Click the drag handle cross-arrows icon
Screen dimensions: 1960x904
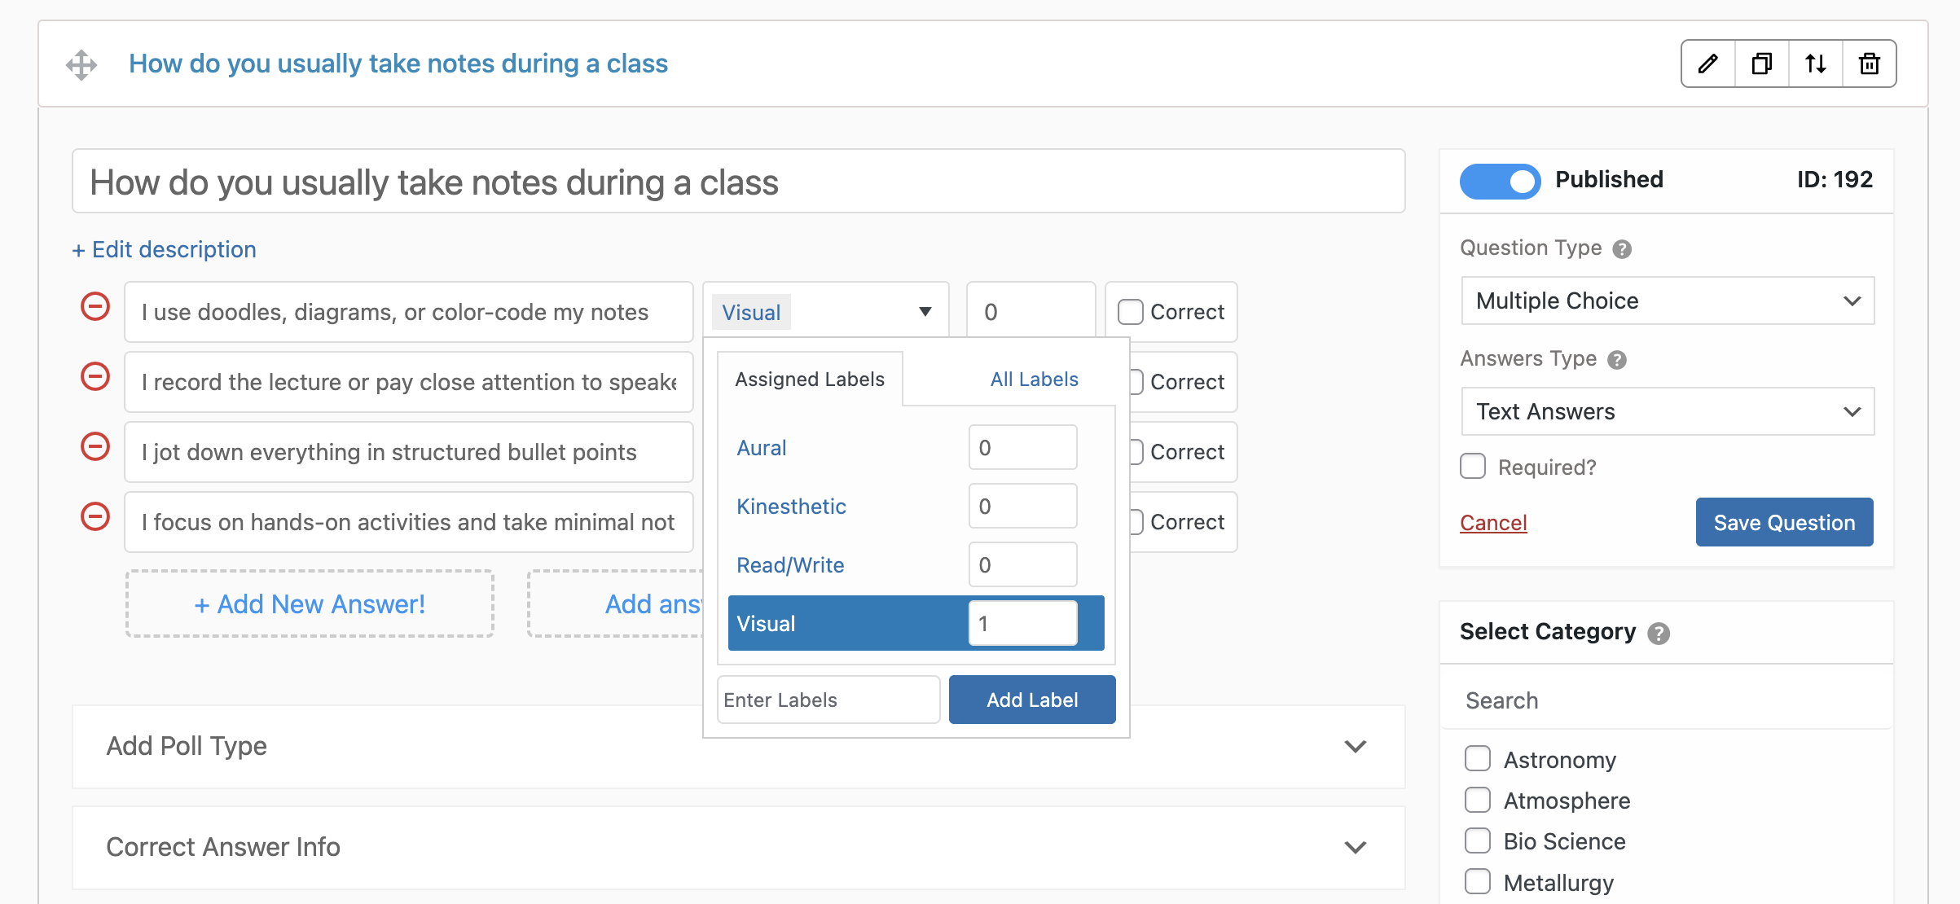[81, 64]
